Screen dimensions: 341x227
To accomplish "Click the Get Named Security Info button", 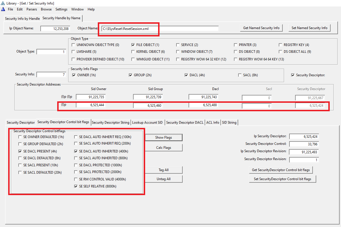I will tap(261, 28).
